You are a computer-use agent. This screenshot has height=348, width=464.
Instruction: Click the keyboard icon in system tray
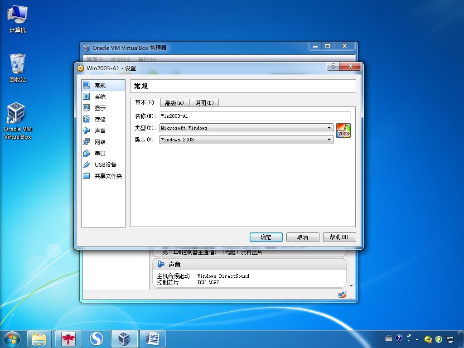point(389,338)
